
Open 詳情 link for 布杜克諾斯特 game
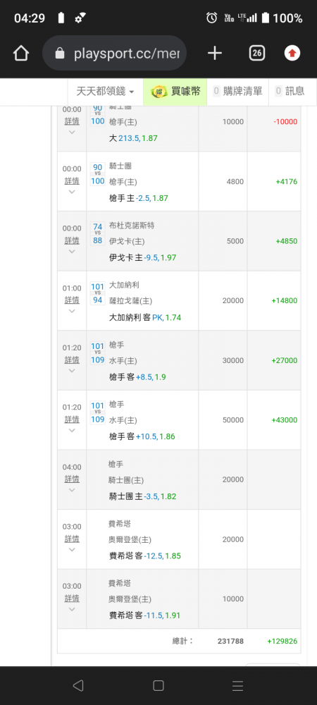72,240
